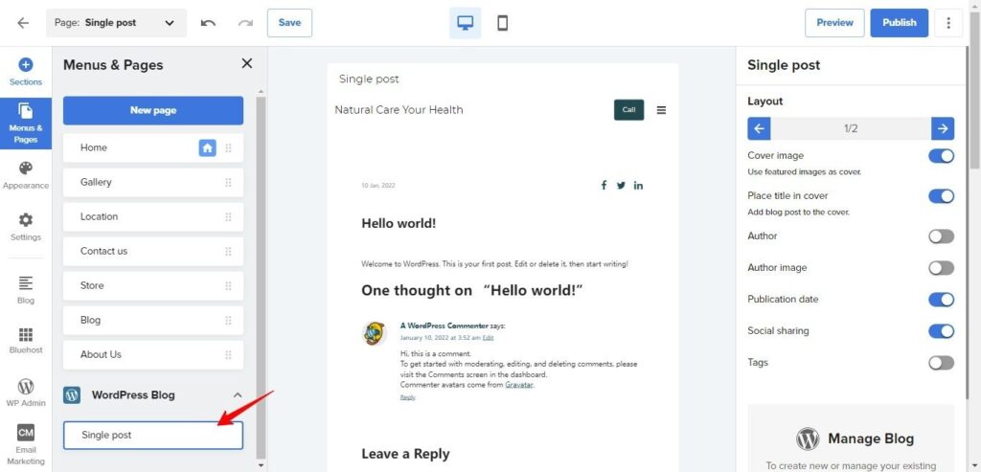
Task: Open the Appearance palette icon
Action: click(26, 174)
